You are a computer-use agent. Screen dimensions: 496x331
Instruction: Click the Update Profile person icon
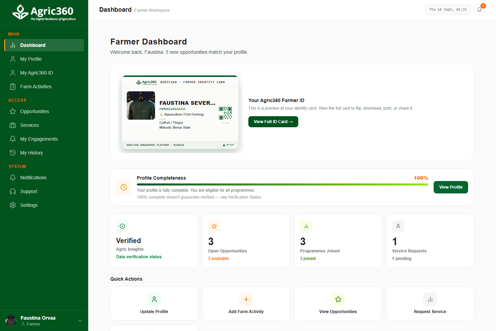coord(154,299)
